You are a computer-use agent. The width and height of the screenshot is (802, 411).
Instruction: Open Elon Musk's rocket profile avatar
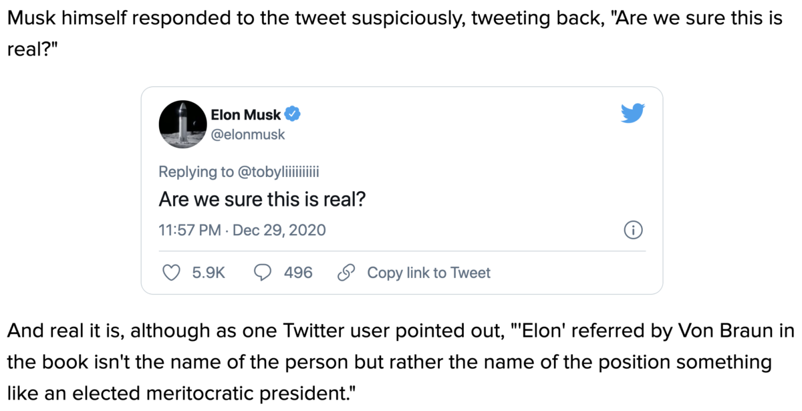[x=182, y=124]
